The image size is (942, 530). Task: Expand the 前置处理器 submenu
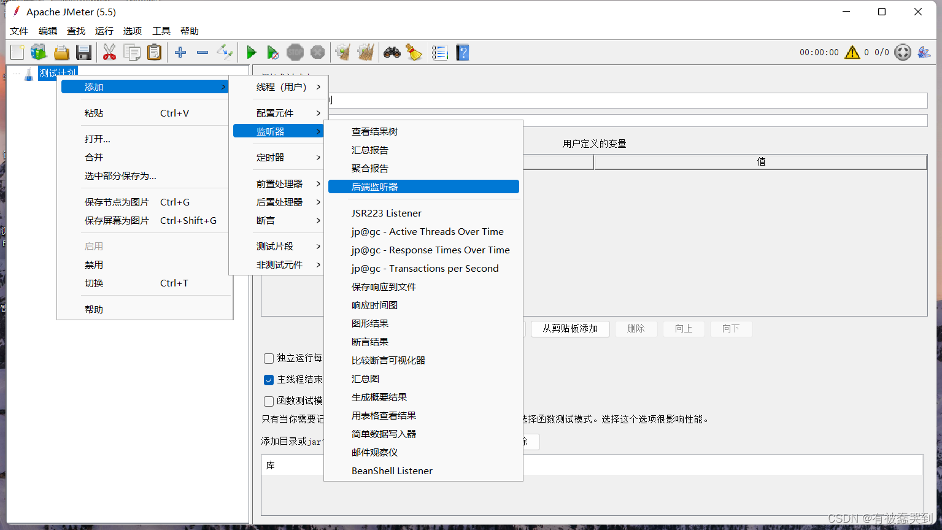click(278, 184)
